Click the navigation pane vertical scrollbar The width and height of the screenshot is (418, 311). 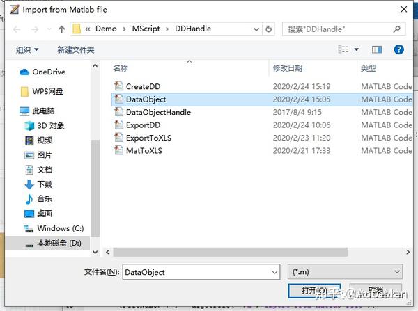pos(95,188)
